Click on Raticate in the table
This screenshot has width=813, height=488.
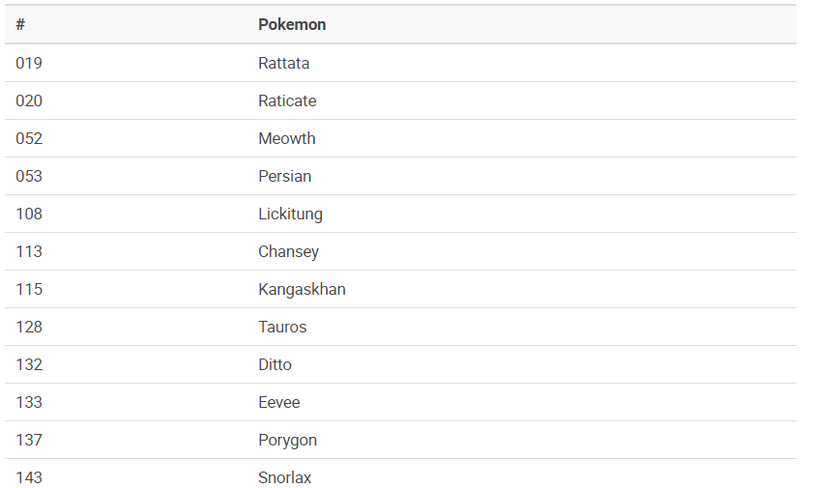coord(287,100)
